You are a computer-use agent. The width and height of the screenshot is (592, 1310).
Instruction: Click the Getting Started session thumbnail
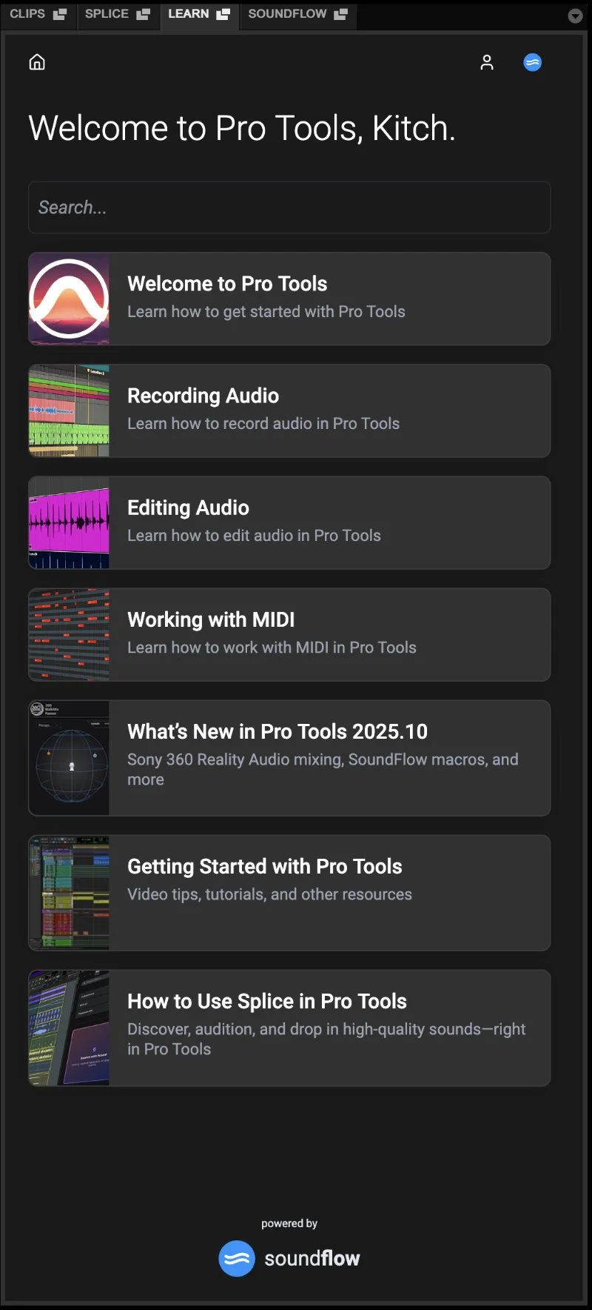click(x=69, y=893)
